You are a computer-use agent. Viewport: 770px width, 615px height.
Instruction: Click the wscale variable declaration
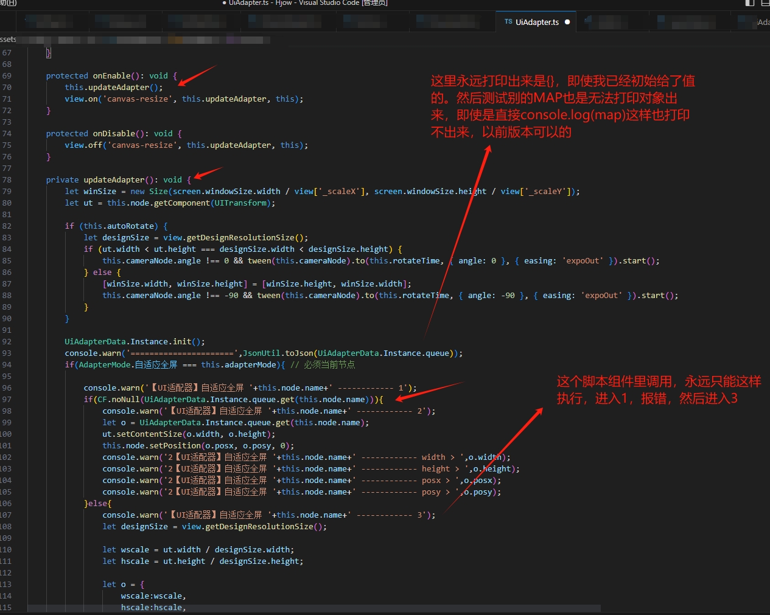coord(135,550)
